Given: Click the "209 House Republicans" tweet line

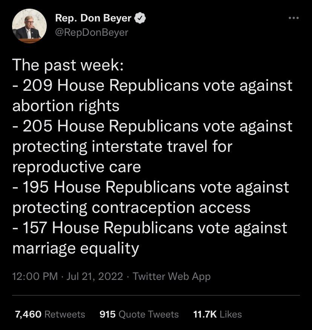Looking at the screenshot, I should [153, 86].
